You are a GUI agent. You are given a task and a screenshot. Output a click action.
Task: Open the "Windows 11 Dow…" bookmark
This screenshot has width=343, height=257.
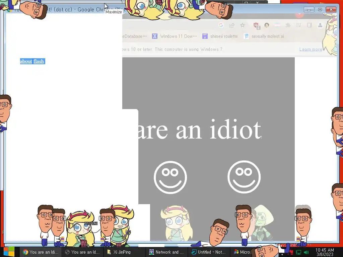(x=175, y=36)
